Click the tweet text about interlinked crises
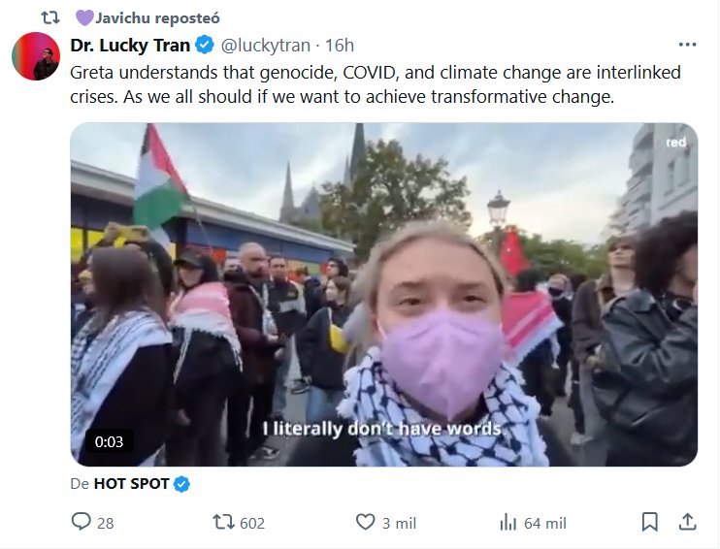The width and height of the screenshot is (720, 549). point(376,83)
